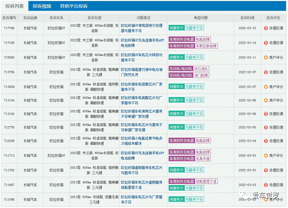Open problem summary link for complaint 713756

pos(142,72)
